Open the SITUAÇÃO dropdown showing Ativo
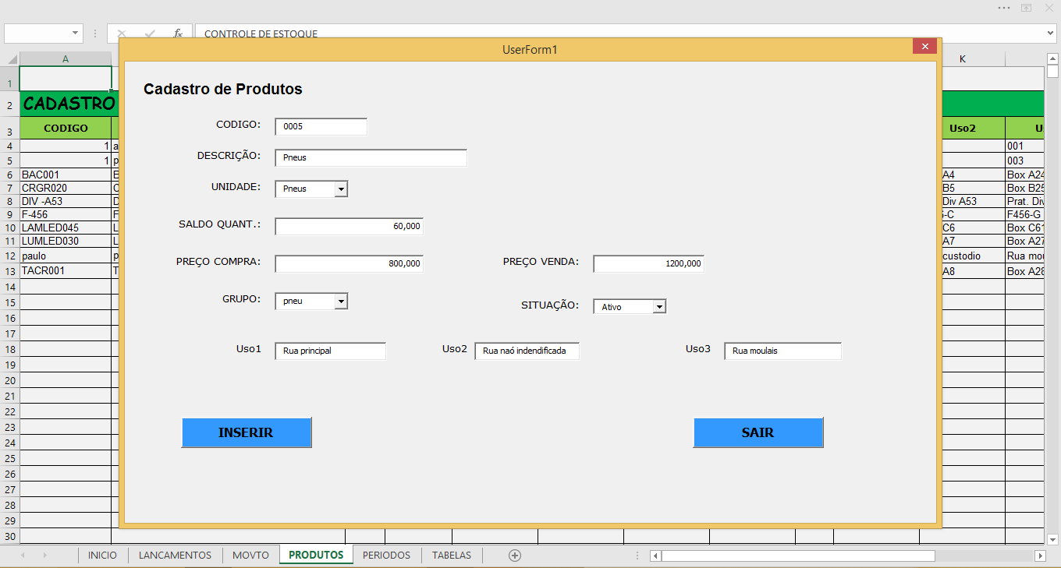 pos(659,305)
